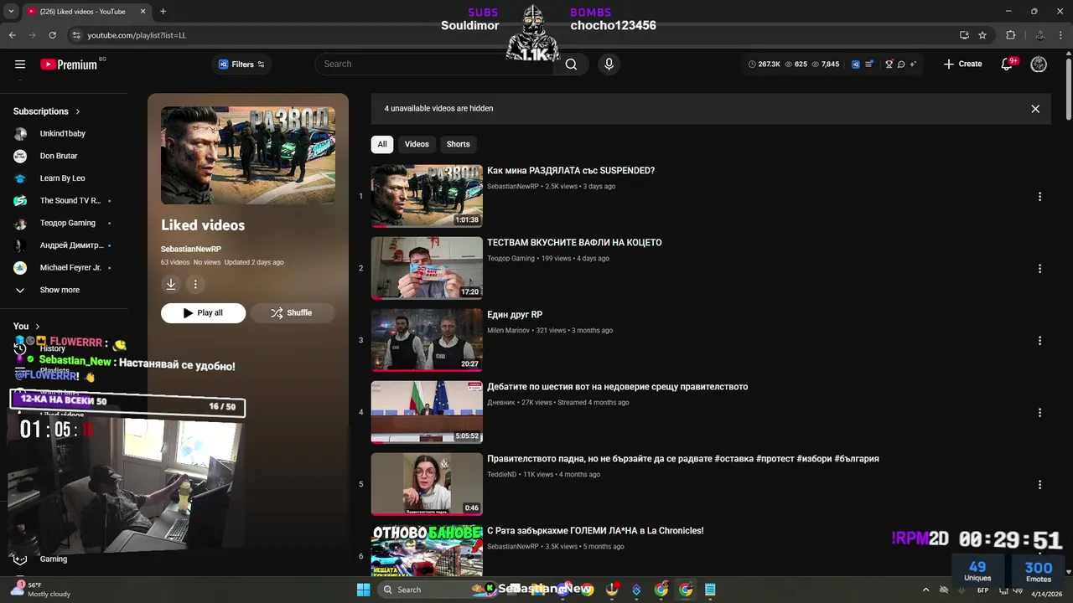Viewport: 1073px width, 603px height.
Task: Open Unkind1baby subscription channel
Action: [64, 134]
